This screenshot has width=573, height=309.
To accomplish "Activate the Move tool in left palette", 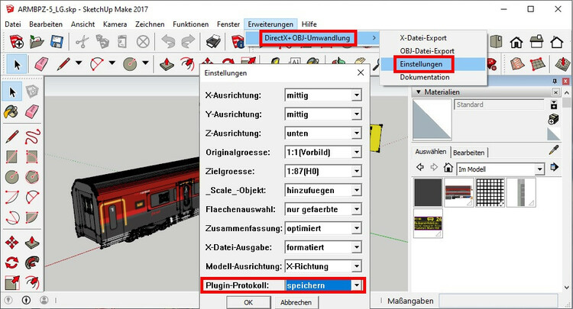I will point(11,242).
